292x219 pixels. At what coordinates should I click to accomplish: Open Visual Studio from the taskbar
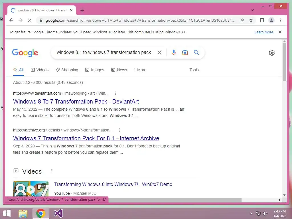(58, 213)
